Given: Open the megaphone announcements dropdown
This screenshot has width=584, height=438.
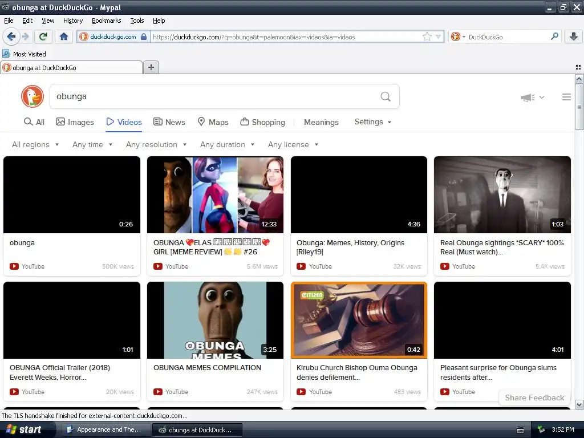Looking at the screenshot, I should point(533,97).
